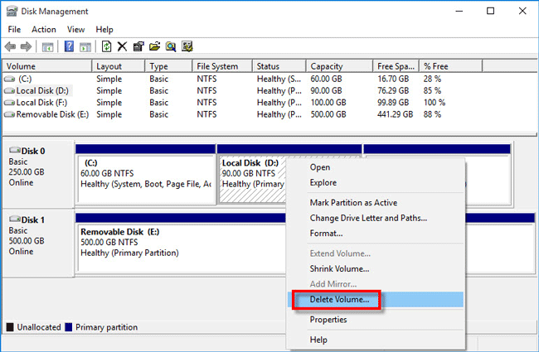Click the 500.00 GB capacity cell in list
Screen dimensions: 539x352
(328, 114)
